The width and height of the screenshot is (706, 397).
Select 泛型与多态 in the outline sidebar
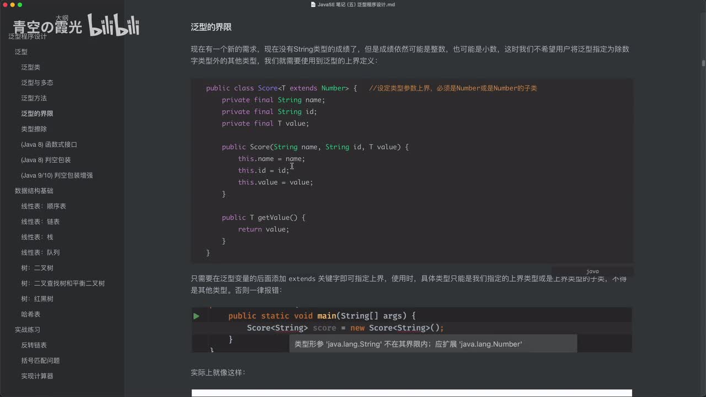tap(38, 83)
